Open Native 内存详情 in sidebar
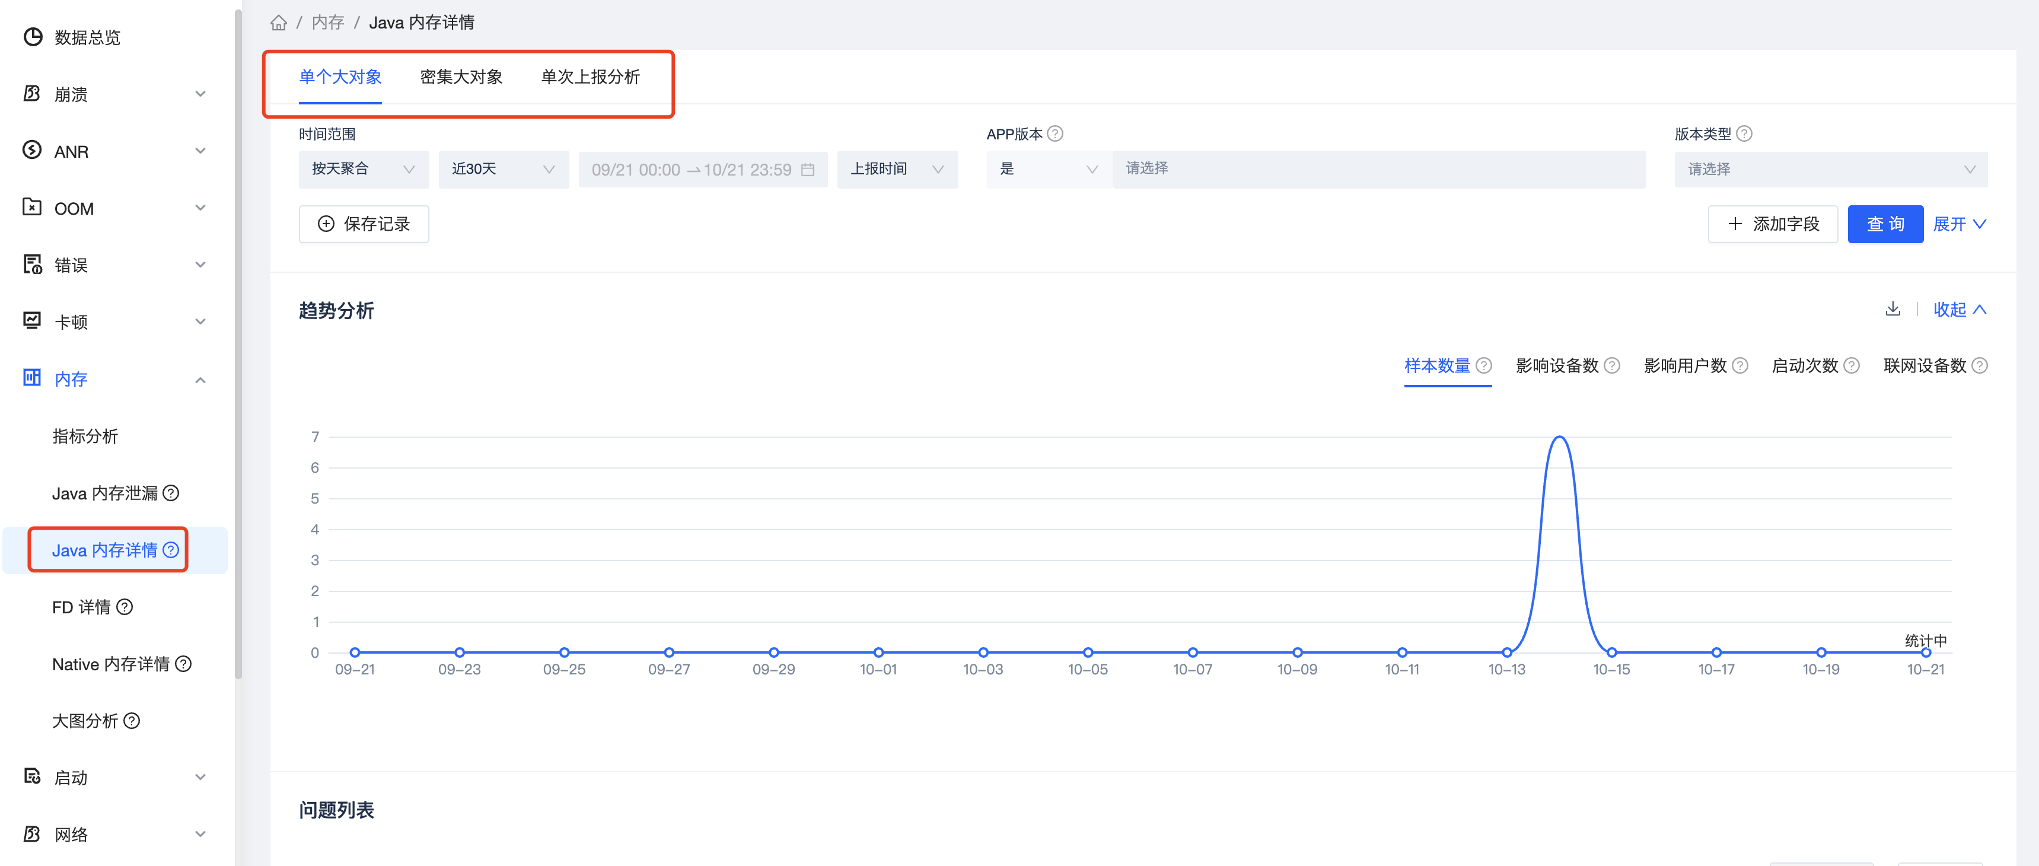The width and height of the screenshot is (2039, 866). 110,664
